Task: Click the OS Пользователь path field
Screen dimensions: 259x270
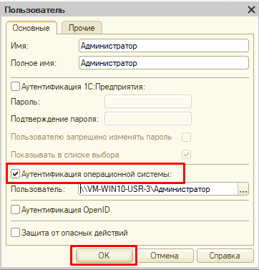Action: click(158, 189)
